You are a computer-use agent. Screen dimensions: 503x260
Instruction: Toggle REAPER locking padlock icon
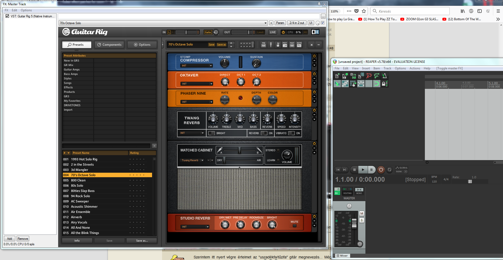[385, 84]
